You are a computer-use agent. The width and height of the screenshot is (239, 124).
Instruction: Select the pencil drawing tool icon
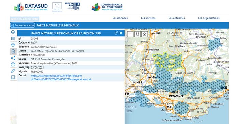click(x=13, y=71)
